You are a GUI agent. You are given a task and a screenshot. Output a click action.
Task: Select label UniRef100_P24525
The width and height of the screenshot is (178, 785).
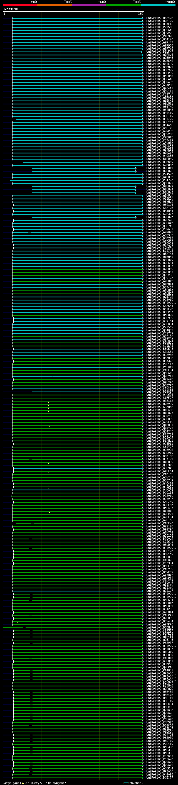[x=160, y=174]
